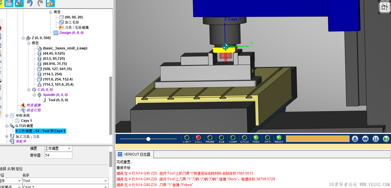
Task: Select work offset row 1:工作偏置 - 54
Action: (41, 131)
